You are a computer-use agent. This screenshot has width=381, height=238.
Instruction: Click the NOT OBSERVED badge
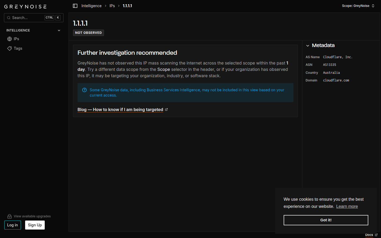[x=88, y=33]
